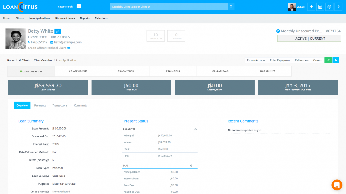The image size is (346, 194).
Task: Open the settings gear icon
Action: click(329, 7)
